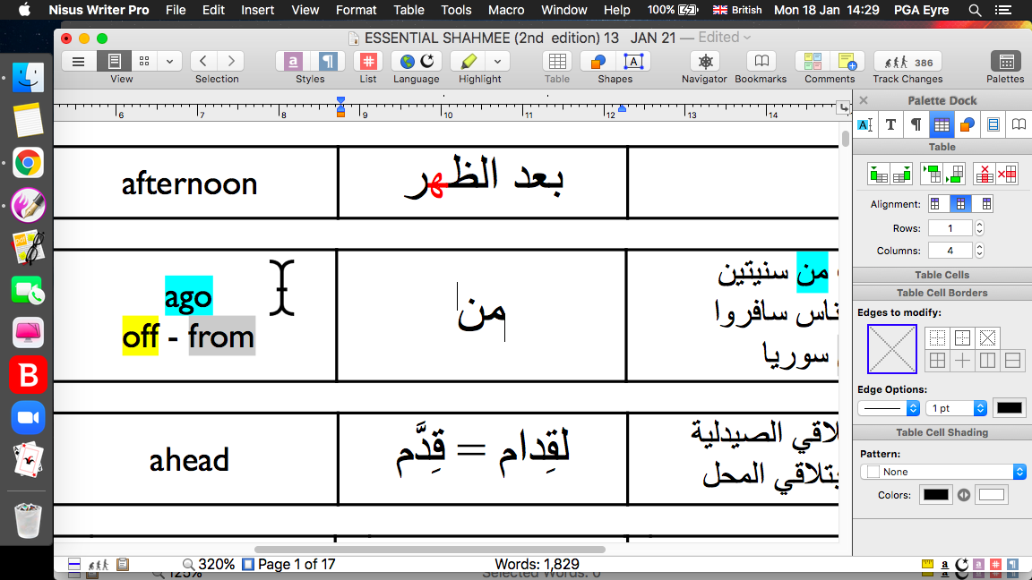Click the paragraph style icon in Styles
This screenshot has width=1032, height=580.
329,62
